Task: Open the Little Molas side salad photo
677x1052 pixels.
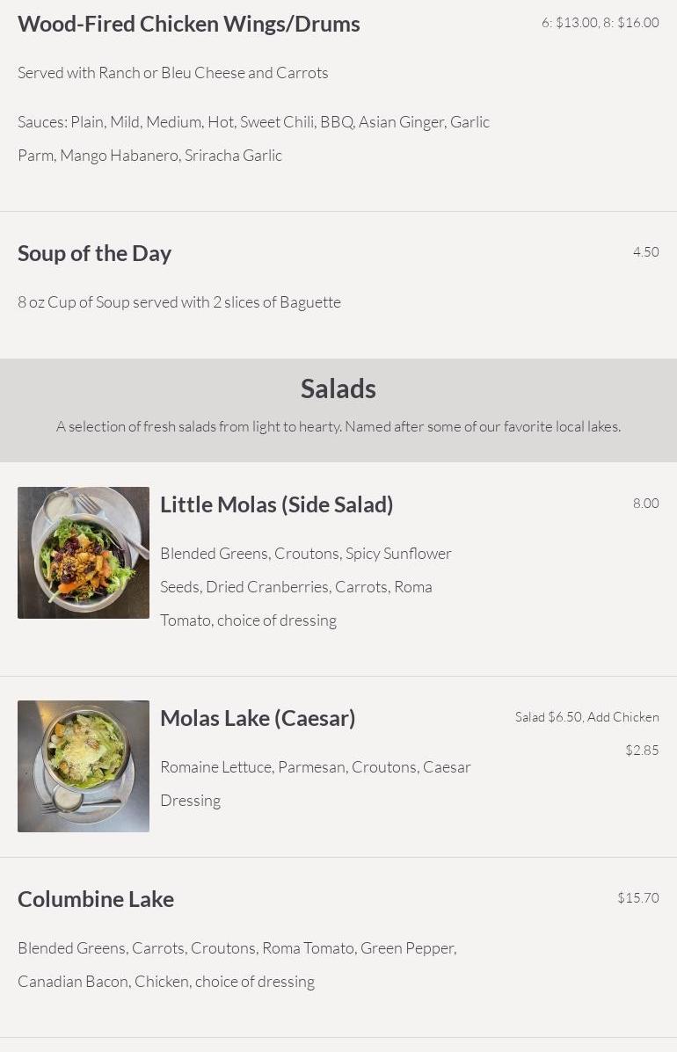Action: pyautogui.click(x=84, y=553)
